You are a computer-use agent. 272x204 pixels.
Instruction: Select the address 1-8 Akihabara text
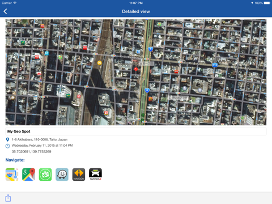pyautogui.click(x=40, y=139)
